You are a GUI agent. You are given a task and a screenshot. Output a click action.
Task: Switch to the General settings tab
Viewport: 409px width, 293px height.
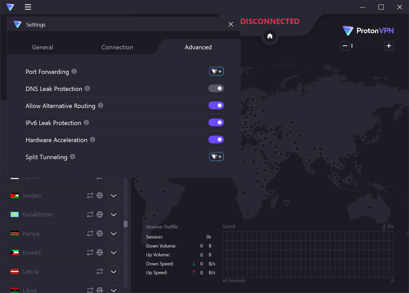[x=42, y=47]
